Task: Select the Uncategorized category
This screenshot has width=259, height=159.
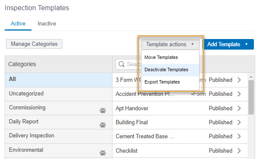Action: (x=59, y=94)
